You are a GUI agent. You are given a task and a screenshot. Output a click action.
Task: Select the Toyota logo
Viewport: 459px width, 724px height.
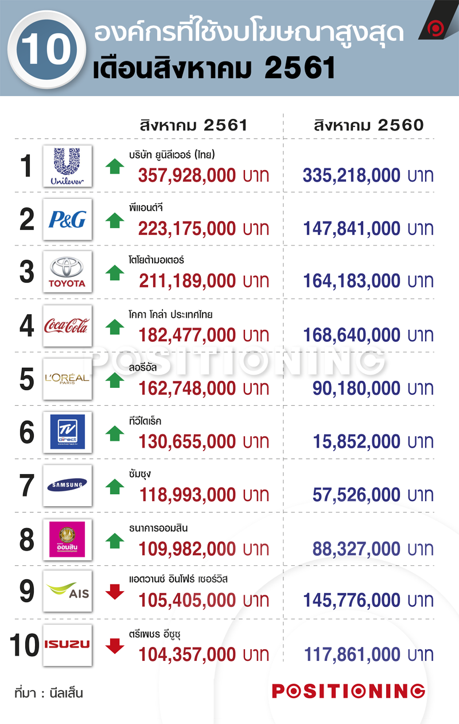(68, 272)
